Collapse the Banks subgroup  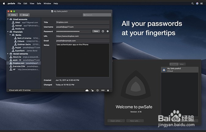[10, 35]
